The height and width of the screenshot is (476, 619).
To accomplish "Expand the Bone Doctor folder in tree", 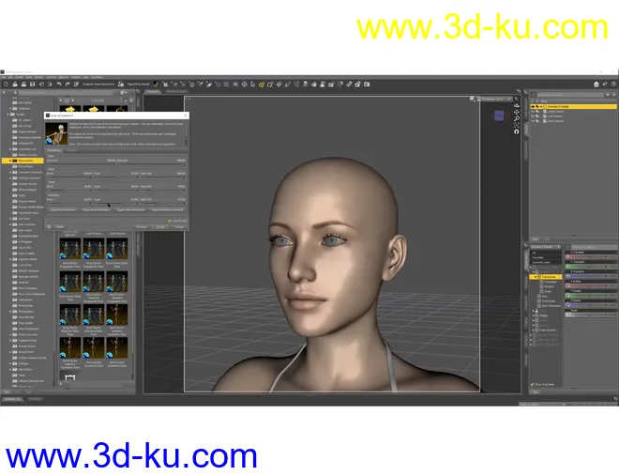I will pos(11,161).
